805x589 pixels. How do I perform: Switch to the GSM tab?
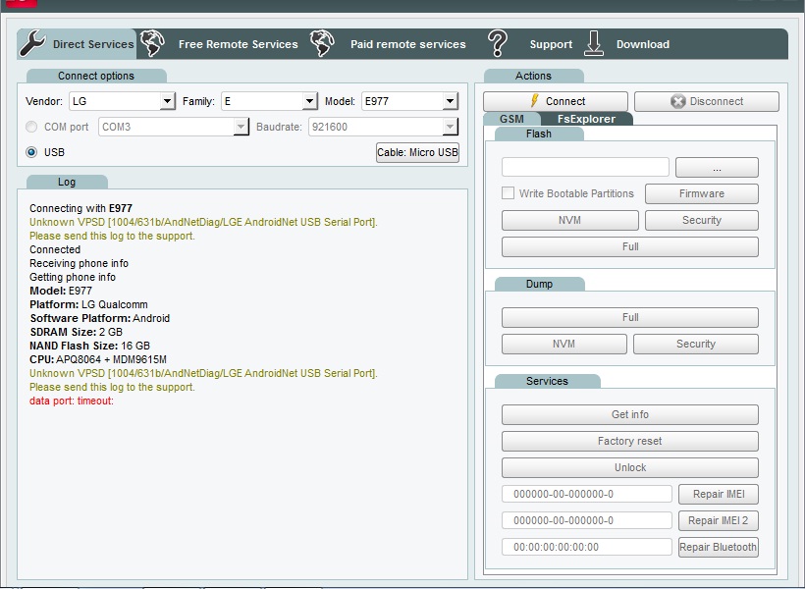(x=511, y=119)
